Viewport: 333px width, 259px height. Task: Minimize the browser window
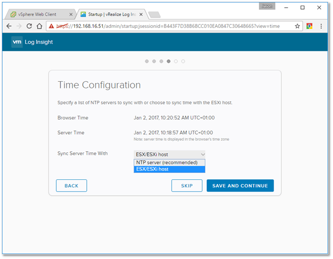286,8
